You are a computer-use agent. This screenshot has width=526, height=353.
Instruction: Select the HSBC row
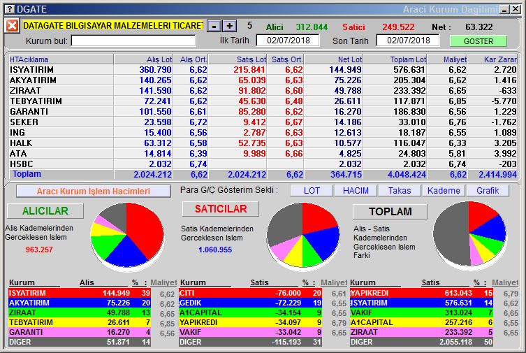pos(263,164)
